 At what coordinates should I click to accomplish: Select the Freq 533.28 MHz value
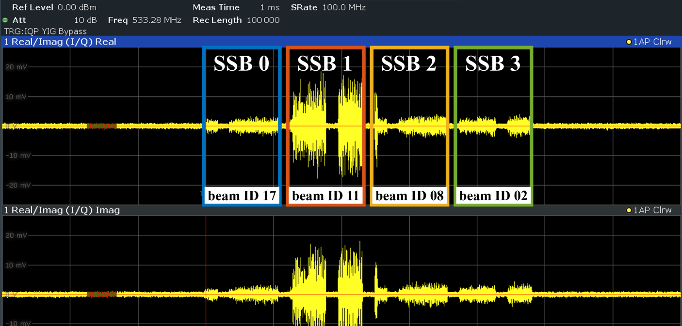point(145,20)
